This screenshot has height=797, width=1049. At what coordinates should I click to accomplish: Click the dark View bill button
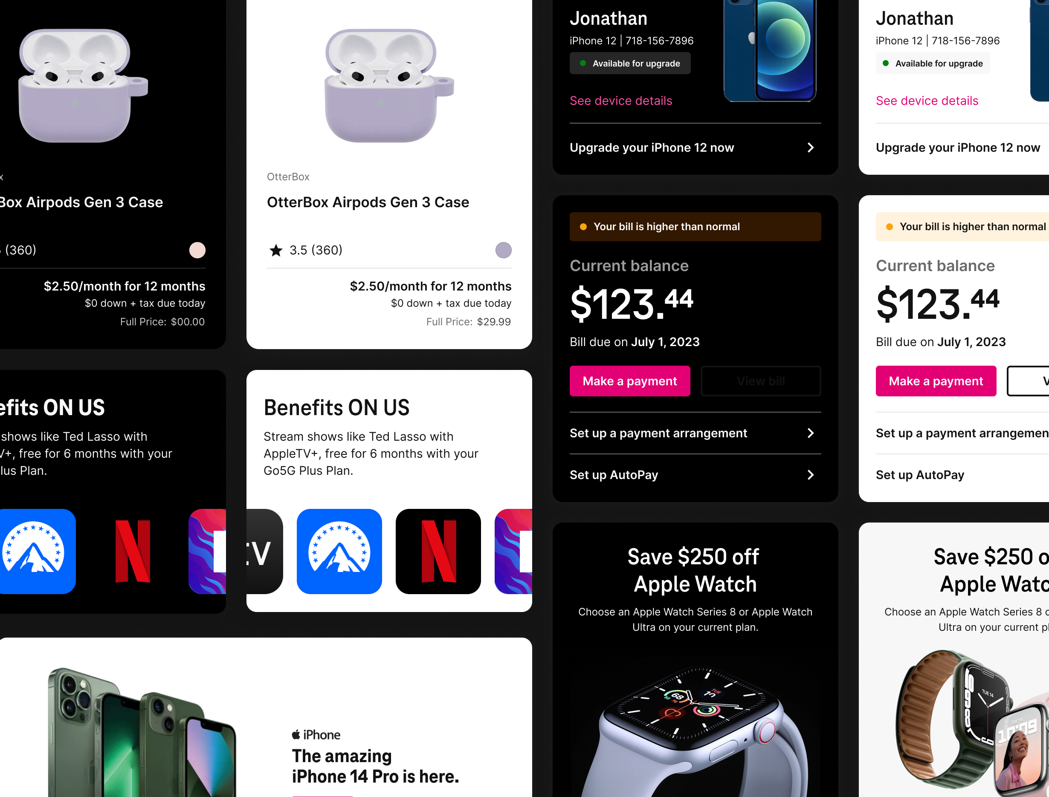pyautogui.click(x=761, y=381)
